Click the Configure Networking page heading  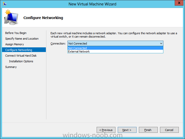pos(43,18)
